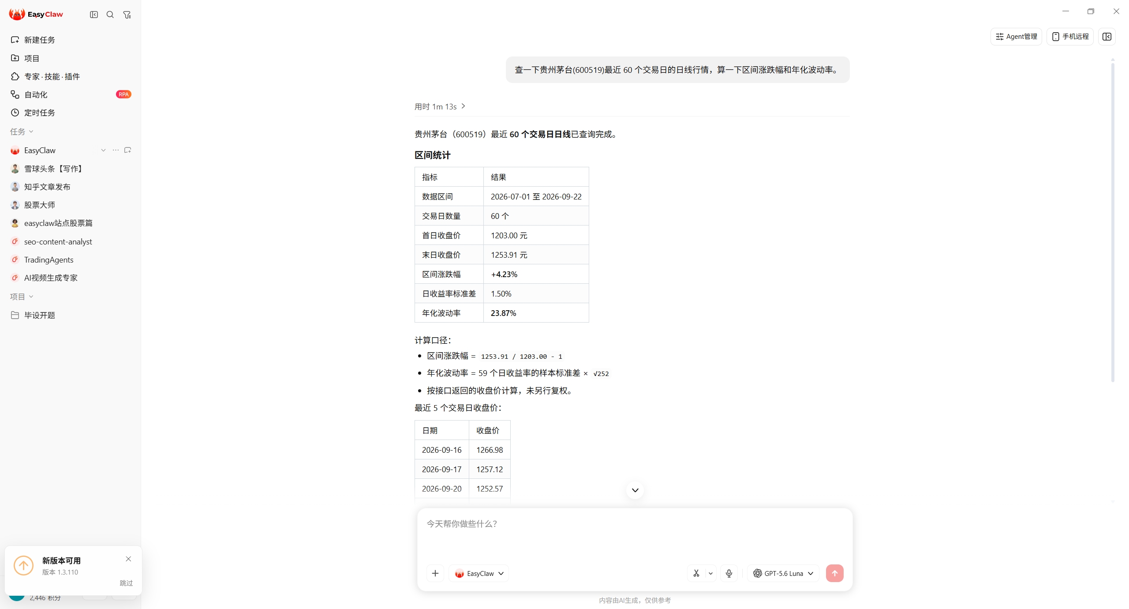Click the 2026-07-01 至 2026-09-22 cell
The image size is (1129, 609).
pos(536,196)
